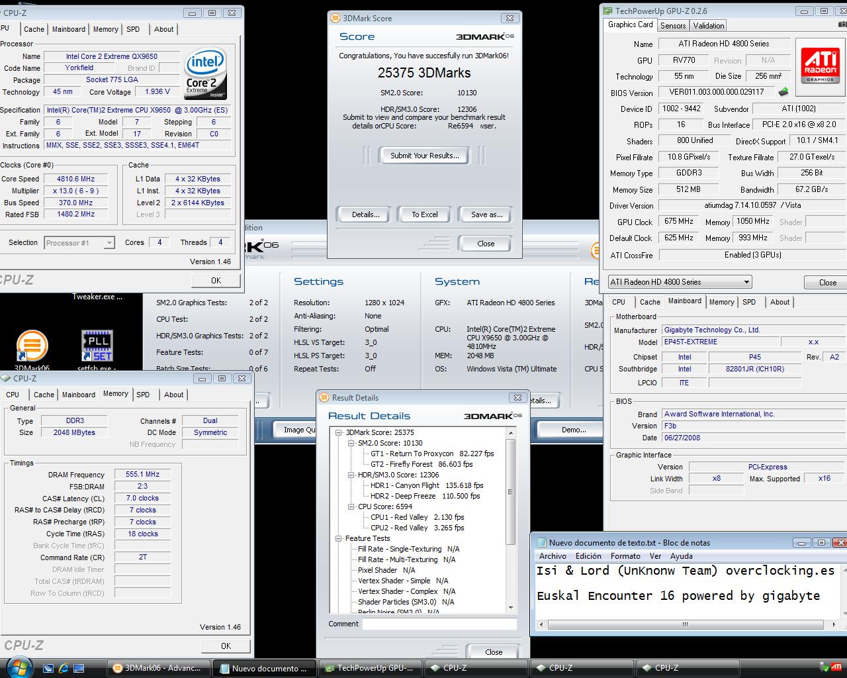Image resolution: width=847 pixels, height=678 pixels.
Task: Open the Ayuda menu in Notepad
Action: (682, 556)
